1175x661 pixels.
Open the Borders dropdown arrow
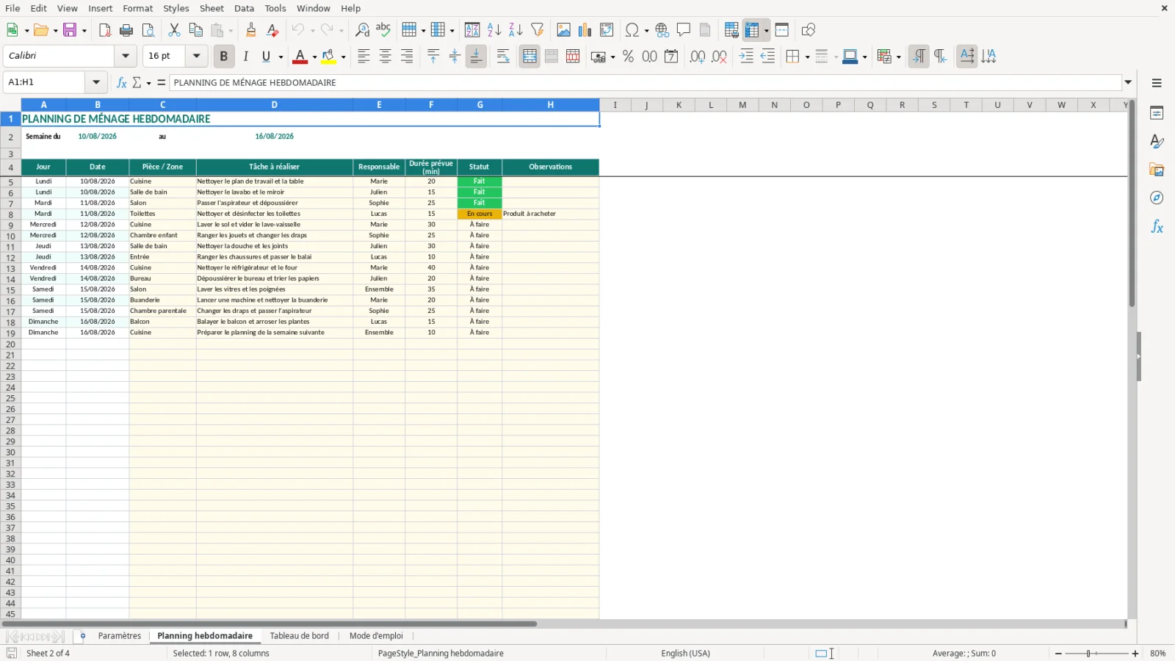(x=807, y=57)
